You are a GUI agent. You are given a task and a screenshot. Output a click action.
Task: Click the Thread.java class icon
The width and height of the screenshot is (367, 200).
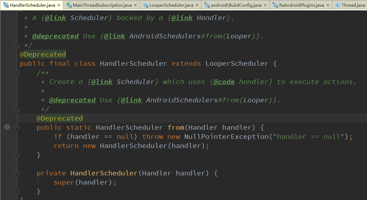(337, 5)
